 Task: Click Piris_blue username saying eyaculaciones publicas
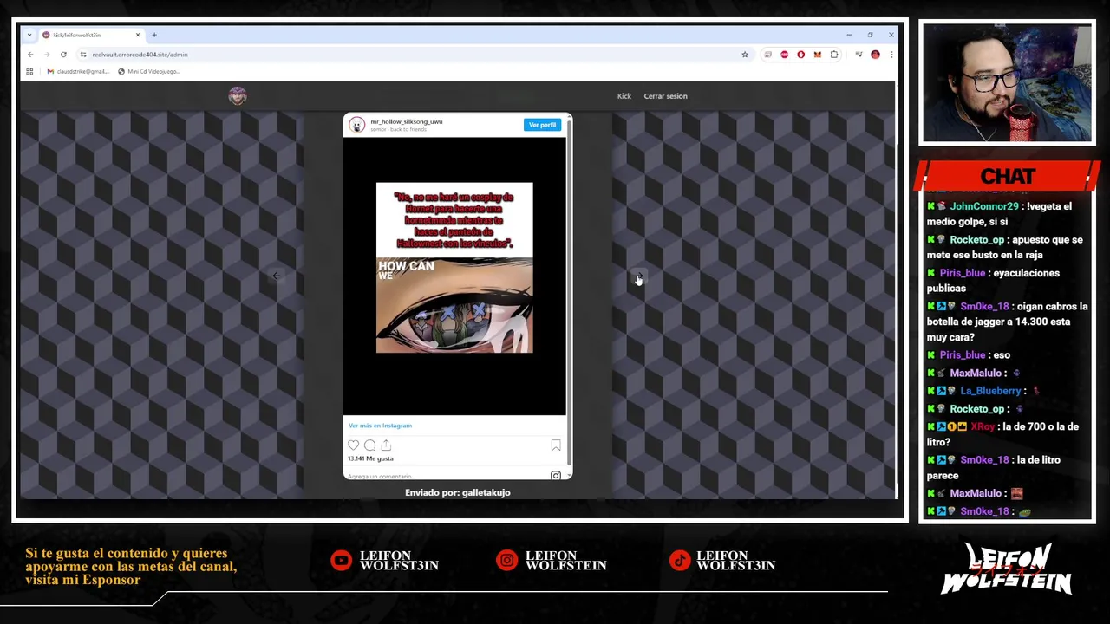pos(963,273)
